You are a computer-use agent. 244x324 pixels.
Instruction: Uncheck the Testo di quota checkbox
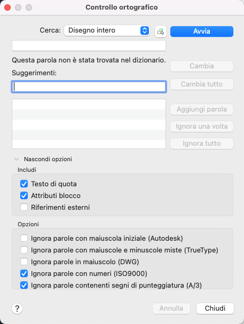tap(24, 184)
